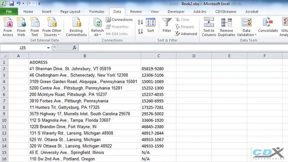Select cell containing 15260-6995
The height and width of the screenshot is (162, 288).
158,101
